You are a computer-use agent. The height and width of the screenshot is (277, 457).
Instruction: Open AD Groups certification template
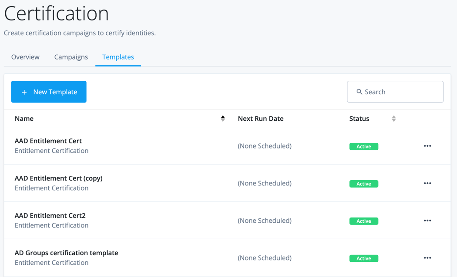tap(67, 253)
